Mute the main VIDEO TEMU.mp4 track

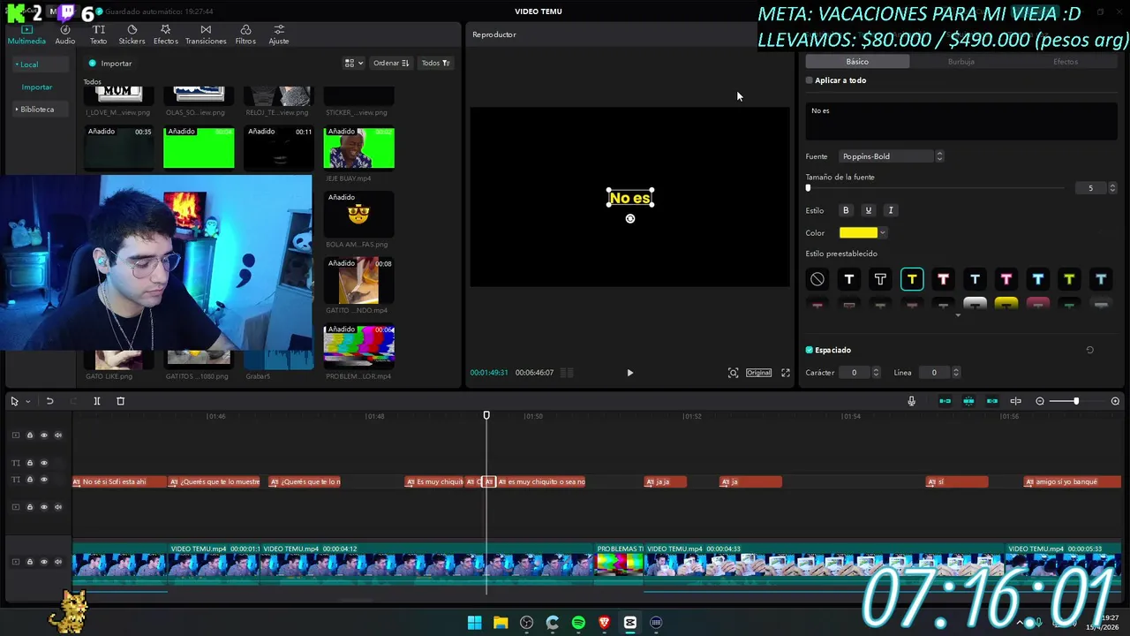click(58, 562)
